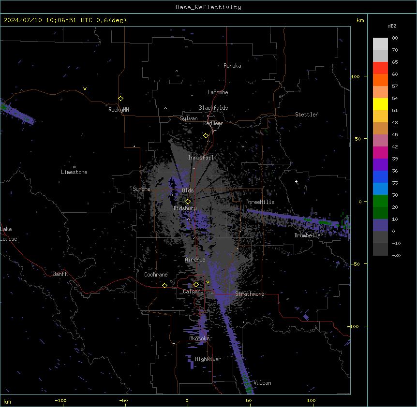Click the Base_Reflectivity title
The width and height of the screenshot is (417, 407).
pyautogui.click(x=208, y=7)
